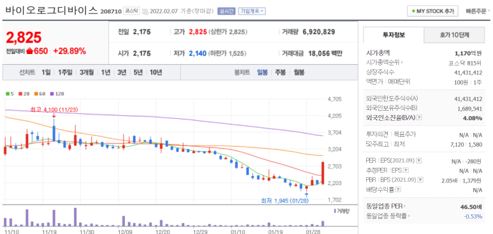493x234 pixels.
Task: Click the 상장주식수 value 41,431,412
Action: tap(468, 72)
